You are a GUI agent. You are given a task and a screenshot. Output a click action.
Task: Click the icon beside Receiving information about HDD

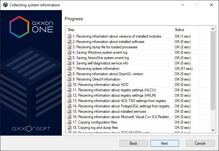(x=69, y=85)
